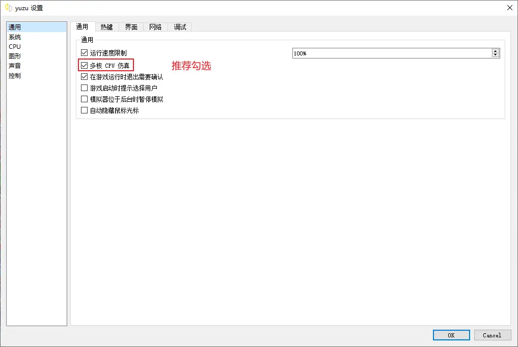
Task: Open the 系统 settings category
Action: 14,37
